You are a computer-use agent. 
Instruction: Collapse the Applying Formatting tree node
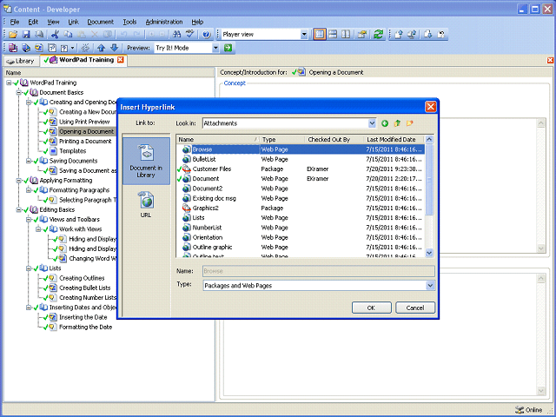point(19,181)
